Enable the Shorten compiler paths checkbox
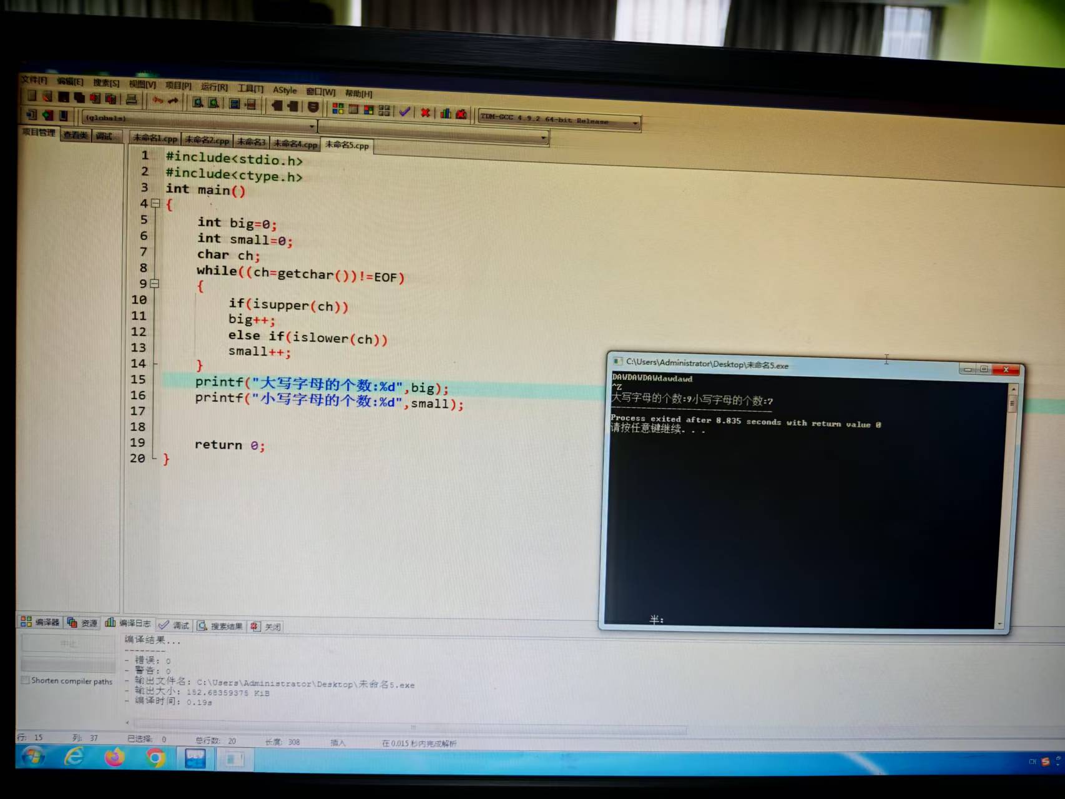 tap(26, 680)
